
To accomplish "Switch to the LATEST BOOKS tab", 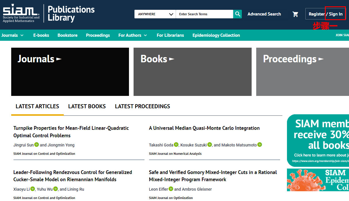I will pos(87,107).
